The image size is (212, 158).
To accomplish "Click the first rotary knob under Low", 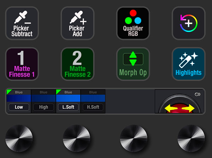I will click(19, 139).
